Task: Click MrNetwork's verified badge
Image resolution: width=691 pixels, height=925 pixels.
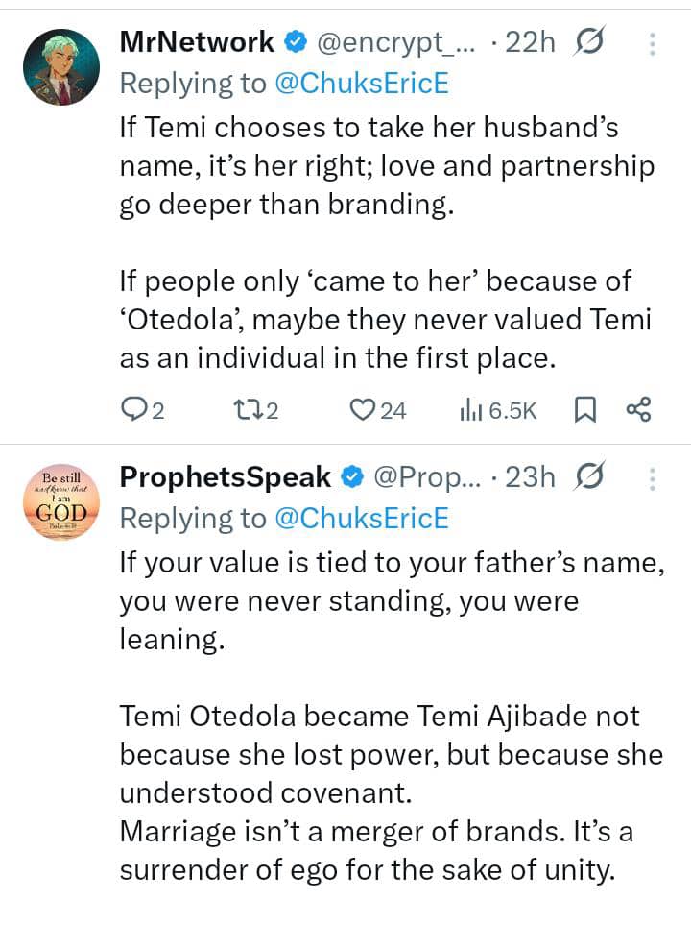Action: [x=296, y=42]
